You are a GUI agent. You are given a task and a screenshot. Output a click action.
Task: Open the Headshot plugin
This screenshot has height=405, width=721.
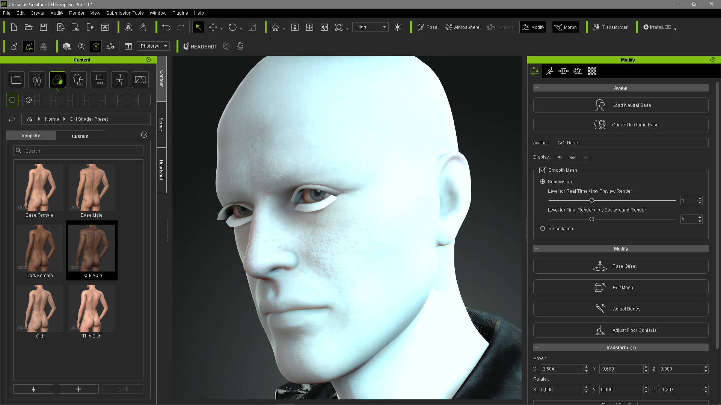200,46
